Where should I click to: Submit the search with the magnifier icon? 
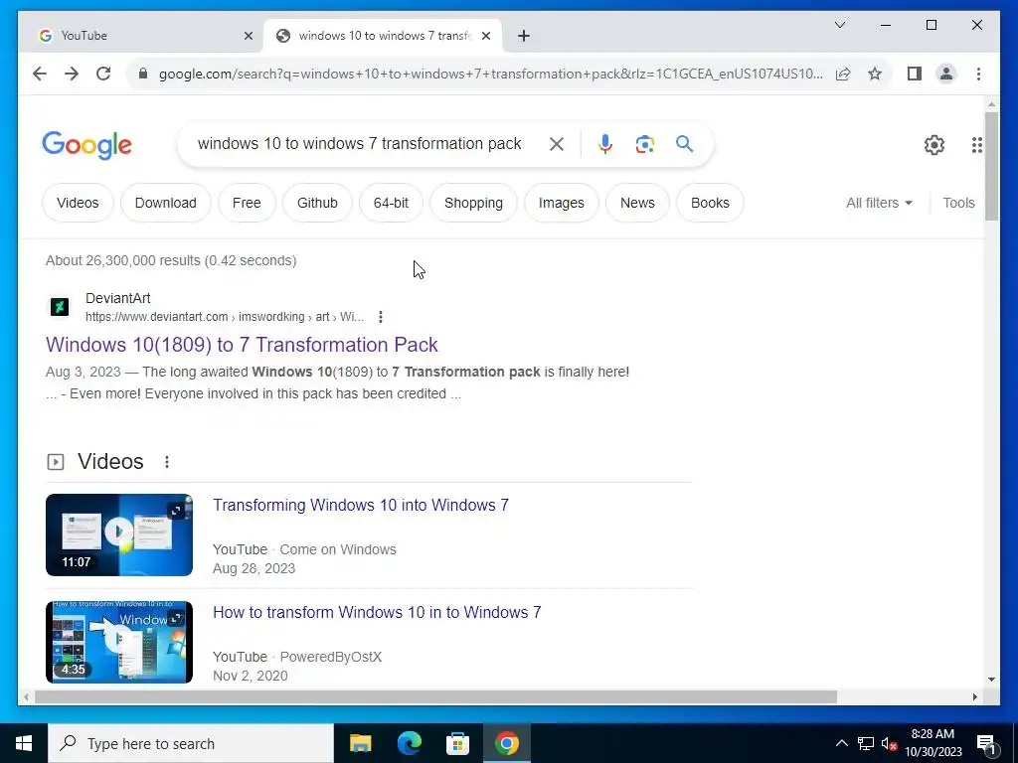[x=684, y=144]
